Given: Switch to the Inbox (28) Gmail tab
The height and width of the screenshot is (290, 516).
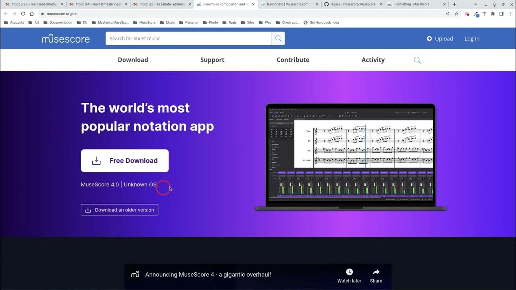Looking at the screenshot, I should (x=162, y=4).
